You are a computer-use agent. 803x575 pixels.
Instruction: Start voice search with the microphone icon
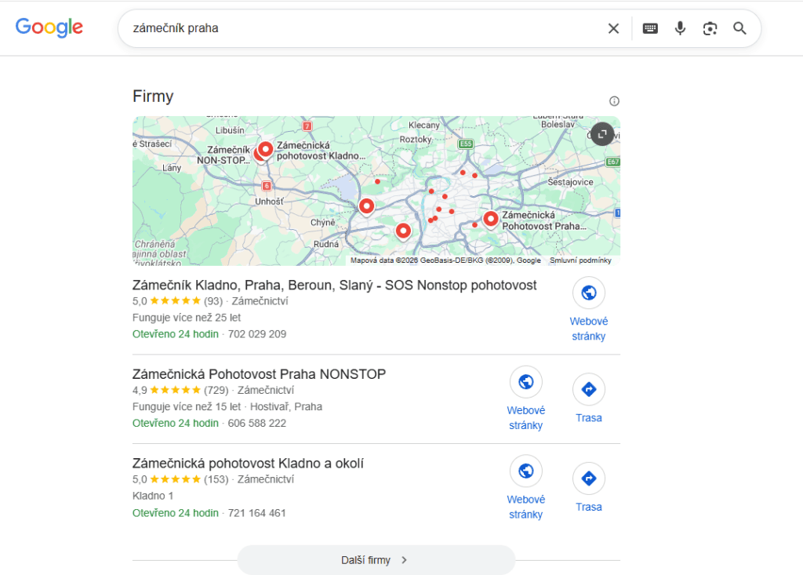click(680, 28)
